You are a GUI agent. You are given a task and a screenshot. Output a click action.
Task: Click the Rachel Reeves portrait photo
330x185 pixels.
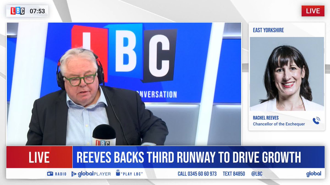[287, 74]
